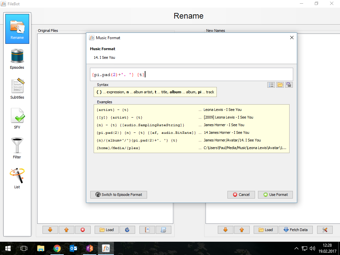
Task: Click Switch to Episode Format
Action: click(x=119, y=195)
